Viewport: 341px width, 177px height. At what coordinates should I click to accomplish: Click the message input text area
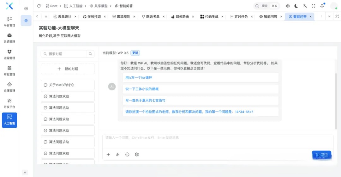(218, 141)
